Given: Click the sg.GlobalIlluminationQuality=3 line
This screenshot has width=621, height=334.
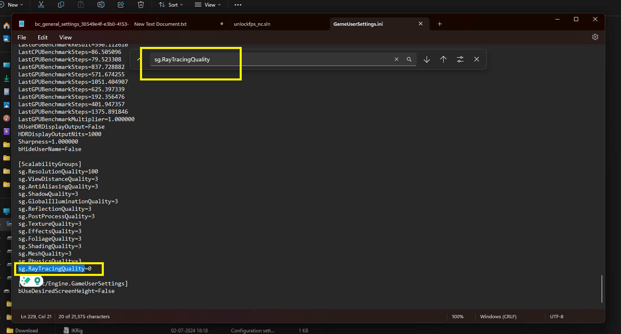Looking at the screenshot, I should [x=68, y=201].
